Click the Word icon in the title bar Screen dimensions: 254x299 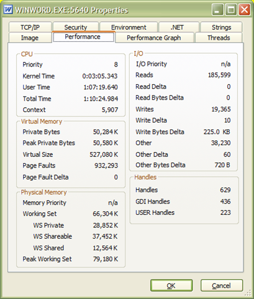point(8,9)
